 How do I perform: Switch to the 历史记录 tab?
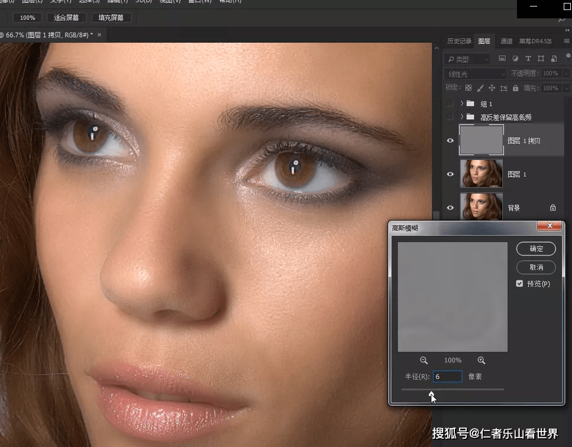click(x=459, y=41)
